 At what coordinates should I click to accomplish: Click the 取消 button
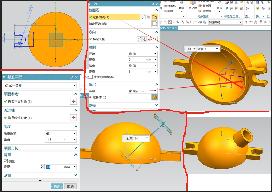(x=70, y=187)
